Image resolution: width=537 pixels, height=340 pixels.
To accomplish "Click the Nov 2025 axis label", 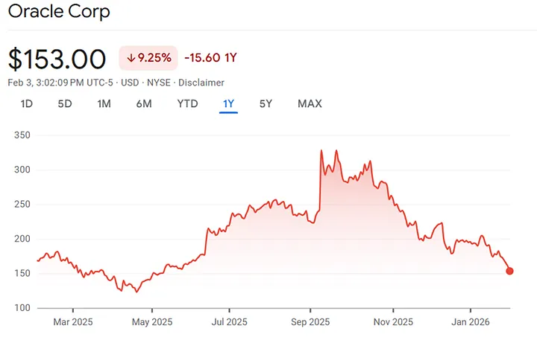I will coord(392,322).
